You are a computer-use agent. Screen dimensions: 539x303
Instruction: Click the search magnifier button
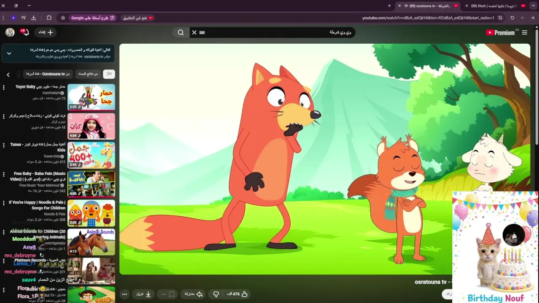(x=181, y=32)
